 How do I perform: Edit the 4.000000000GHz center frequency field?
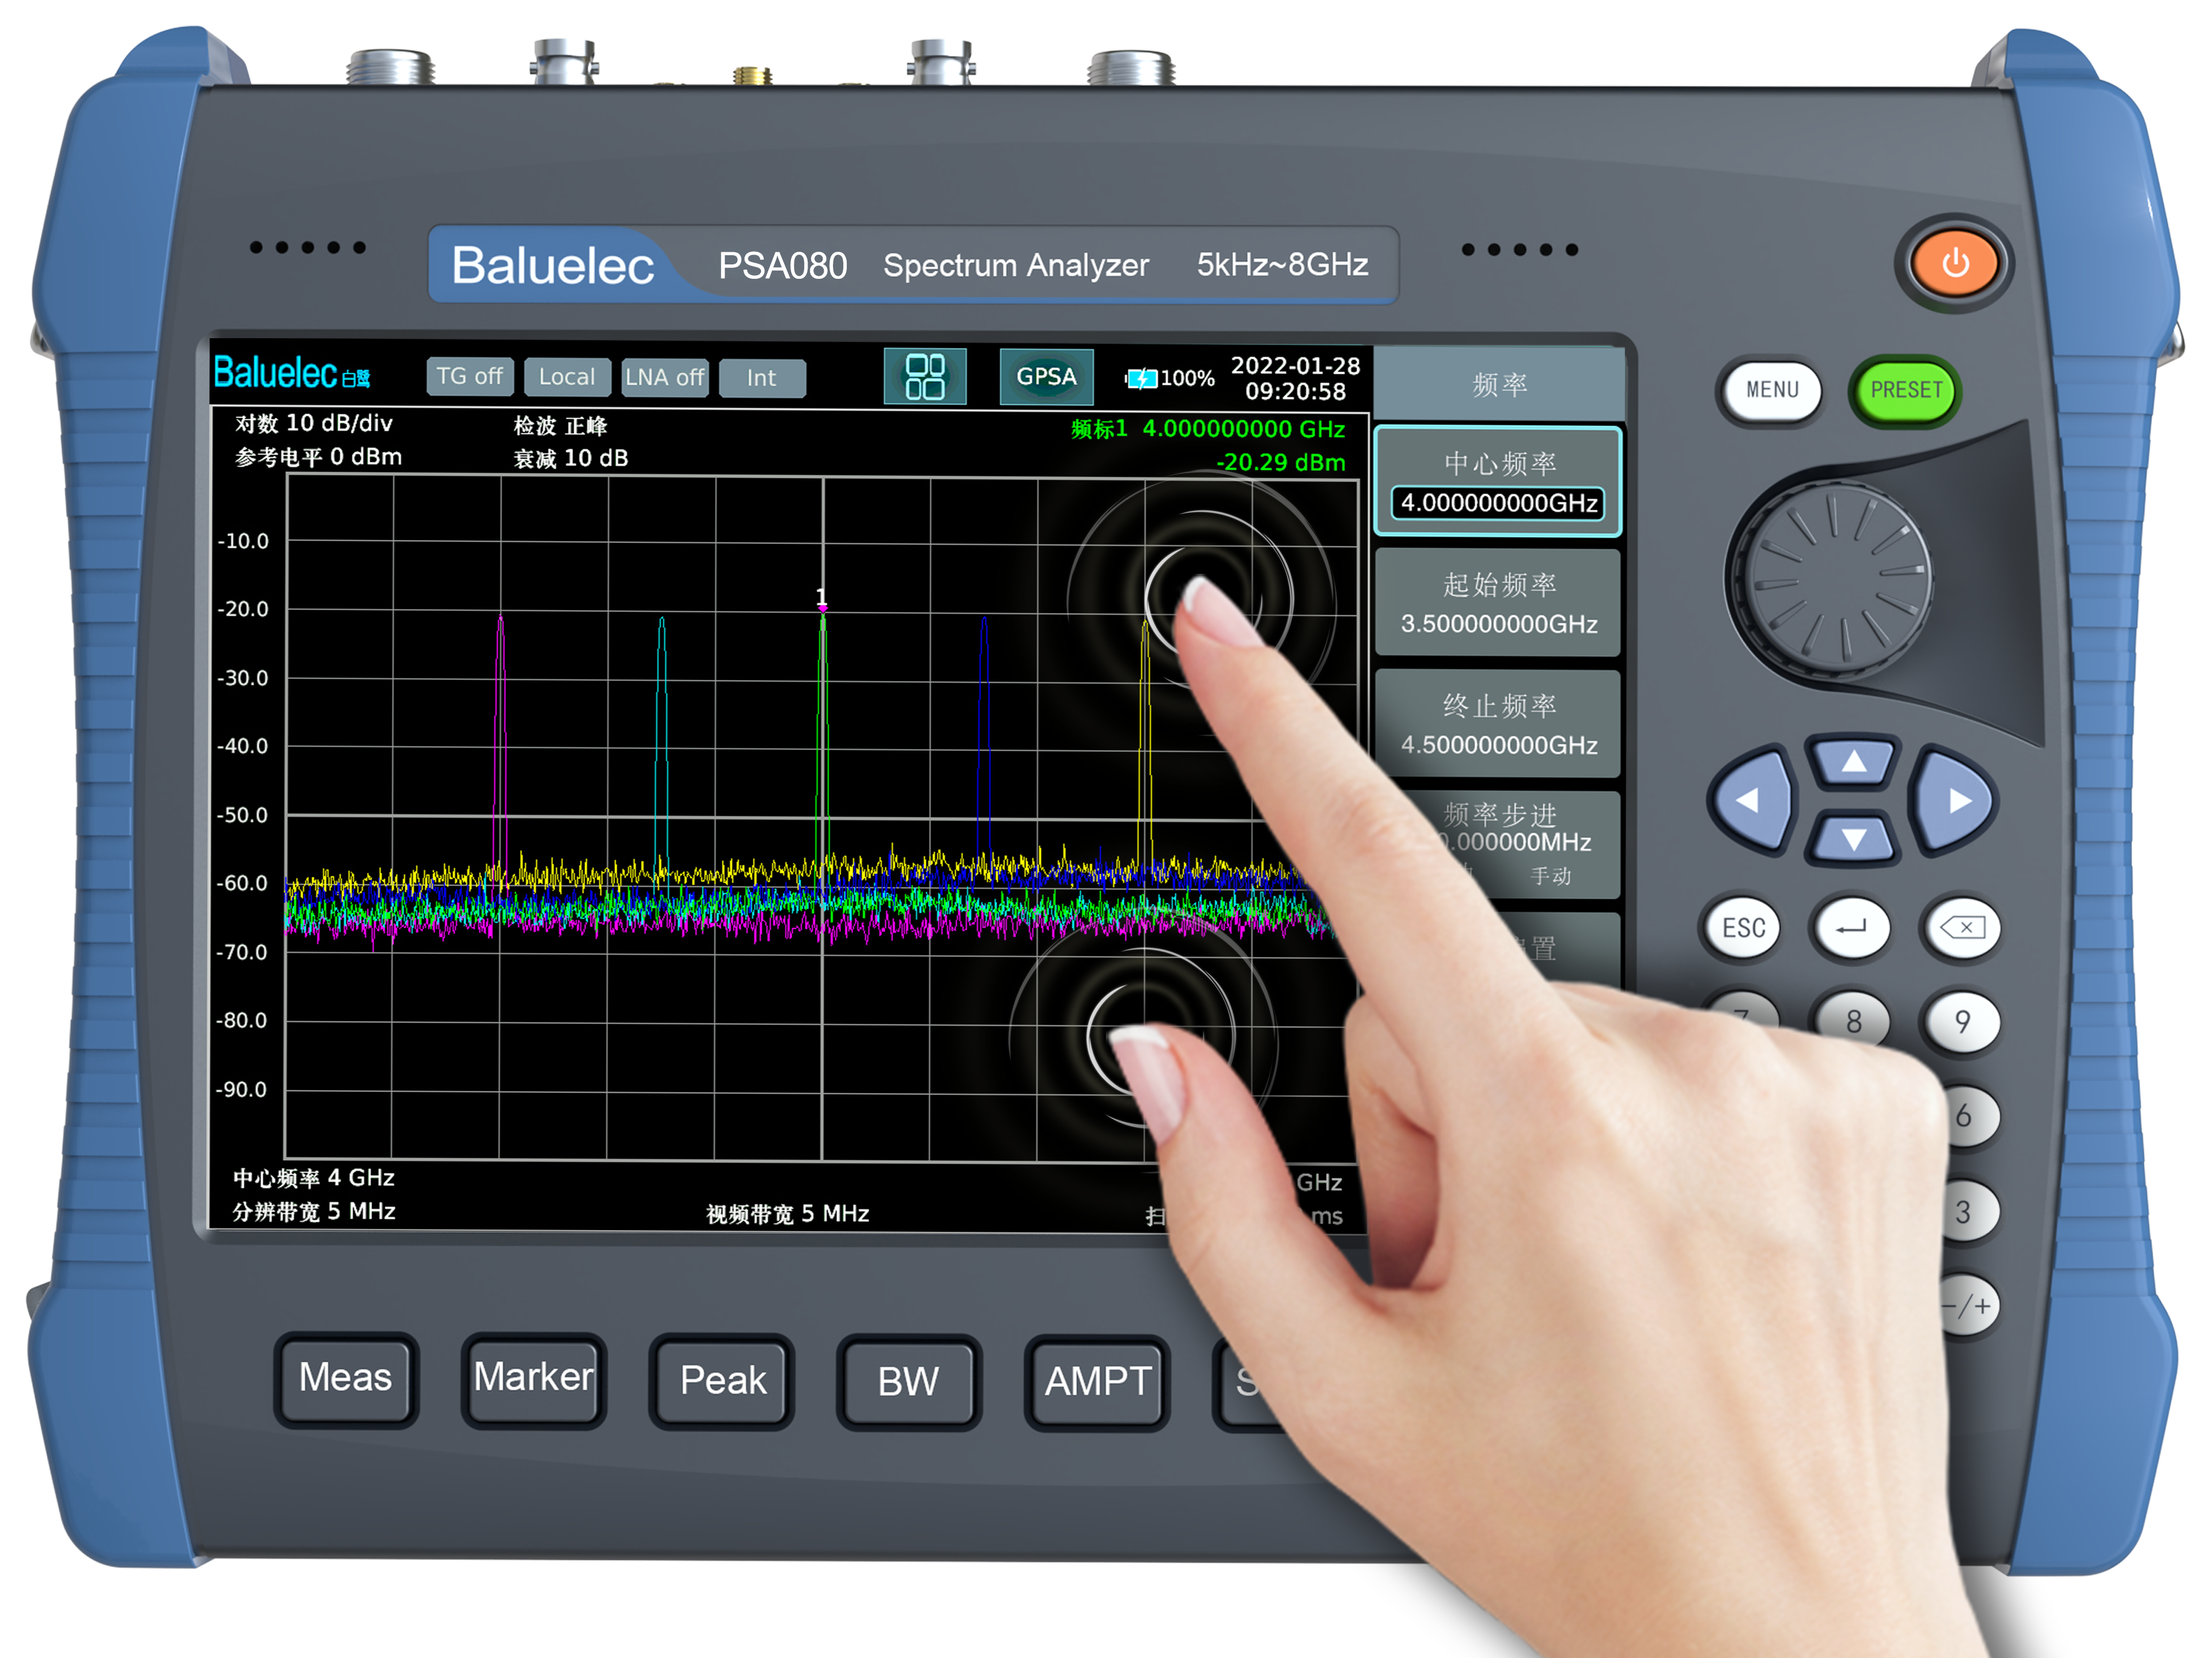click(x=1498, y=503)
